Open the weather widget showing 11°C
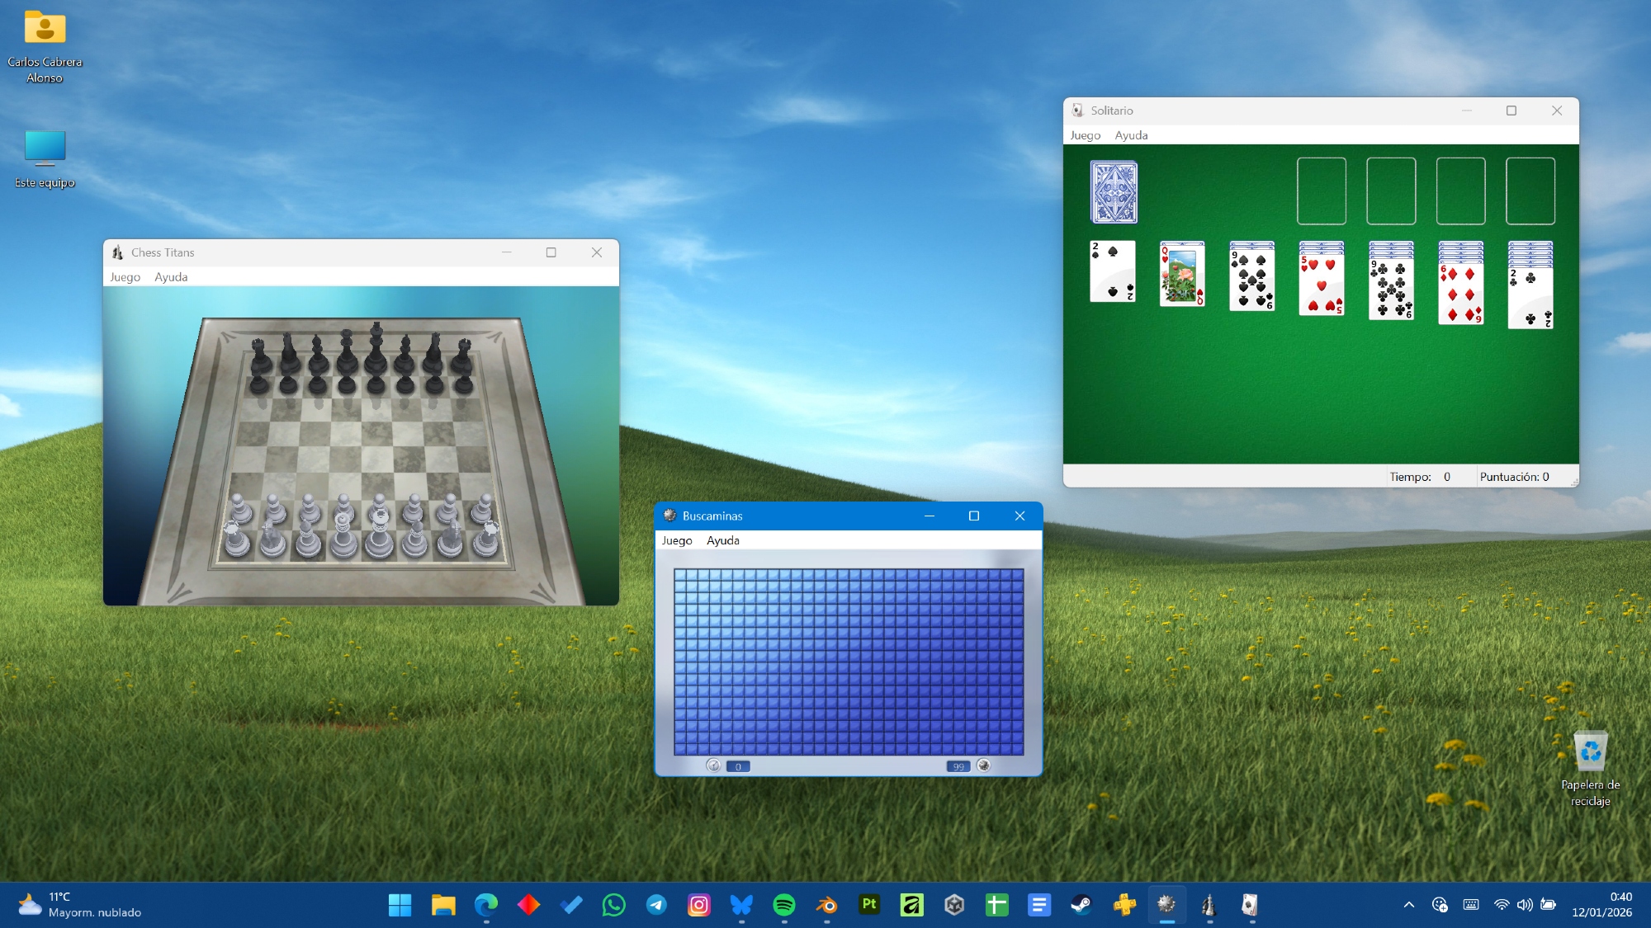Viewport: 1651px width, 928px height. point(78,905)
